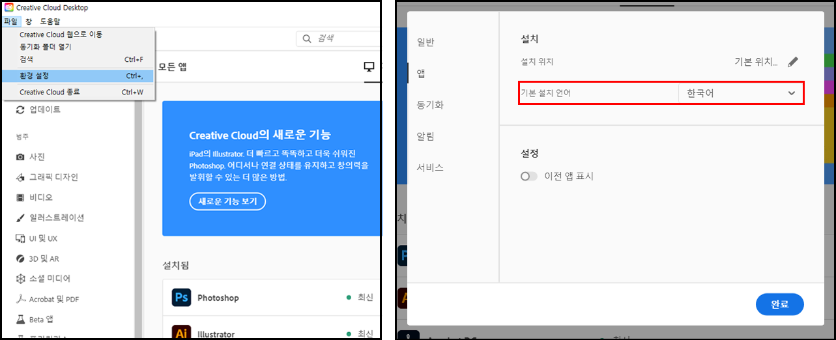Viewport: 836px width, 340px height.
Task: Click the 비디오 film icon
Action: click(x=20, y=197)
